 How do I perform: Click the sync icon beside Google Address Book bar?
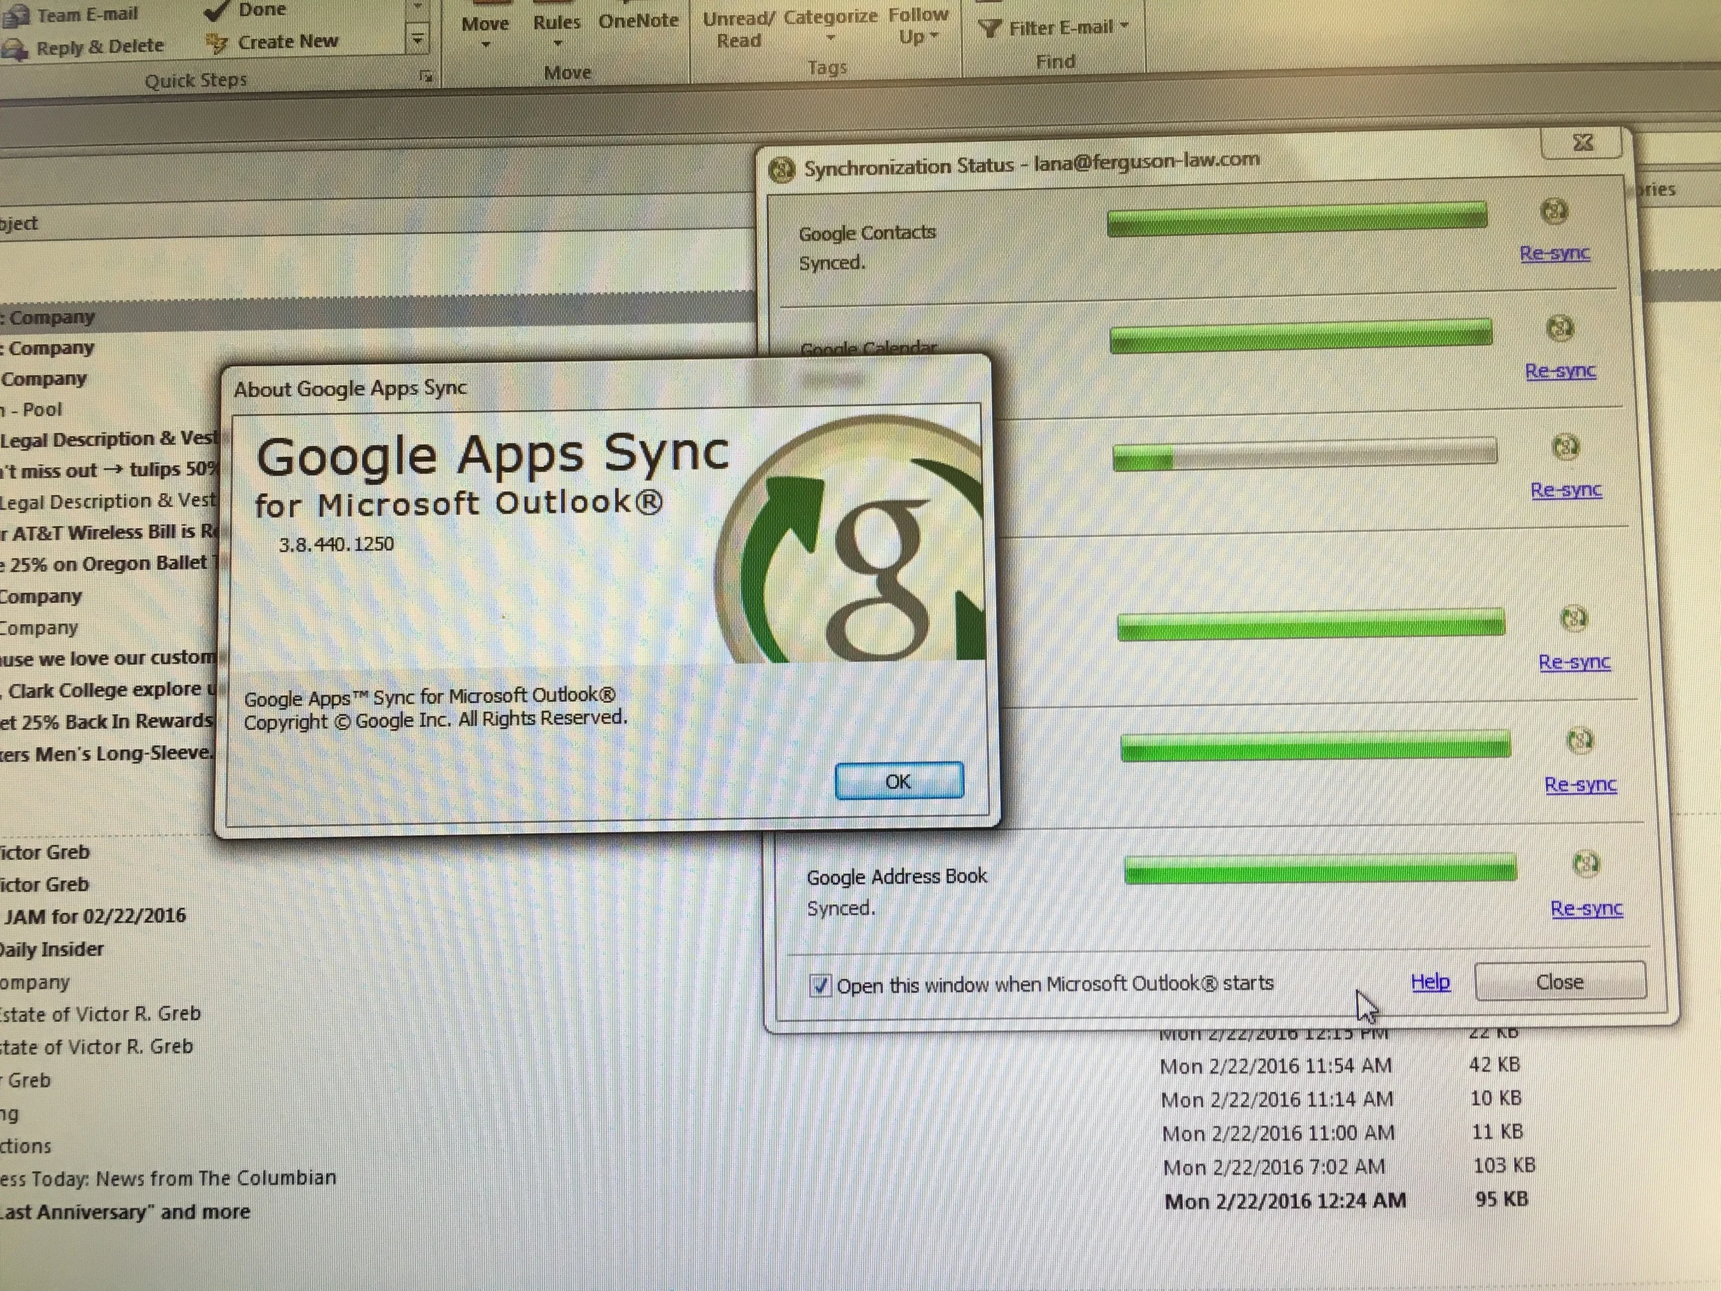[1585, 863]
